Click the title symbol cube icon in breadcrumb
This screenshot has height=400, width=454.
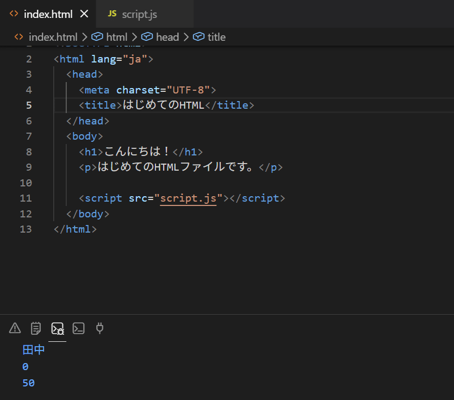pyautogui.click(x=199, y=37)
